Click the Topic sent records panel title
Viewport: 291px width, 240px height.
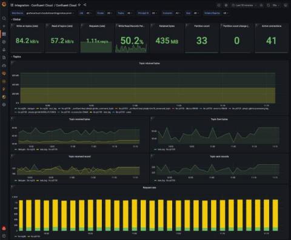pyautogui.click(x=219, y=156)
